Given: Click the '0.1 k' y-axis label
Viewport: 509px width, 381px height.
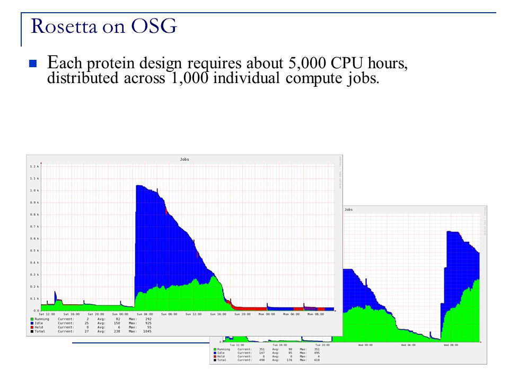Looking at the screenshot, I should (x=34, y=298).
